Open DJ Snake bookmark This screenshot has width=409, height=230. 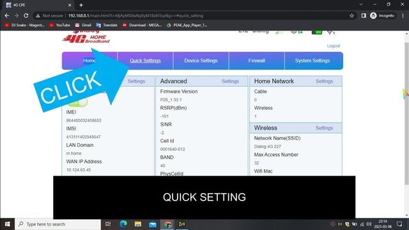click(24, 26)
